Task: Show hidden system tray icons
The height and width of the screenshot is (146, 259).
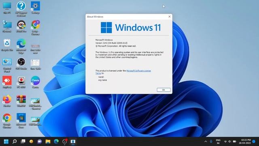Action: click(206, 142)
